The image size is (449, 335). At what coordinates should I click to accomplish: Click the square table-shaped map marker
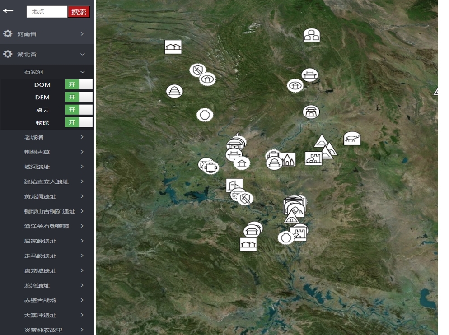[211, 167]
